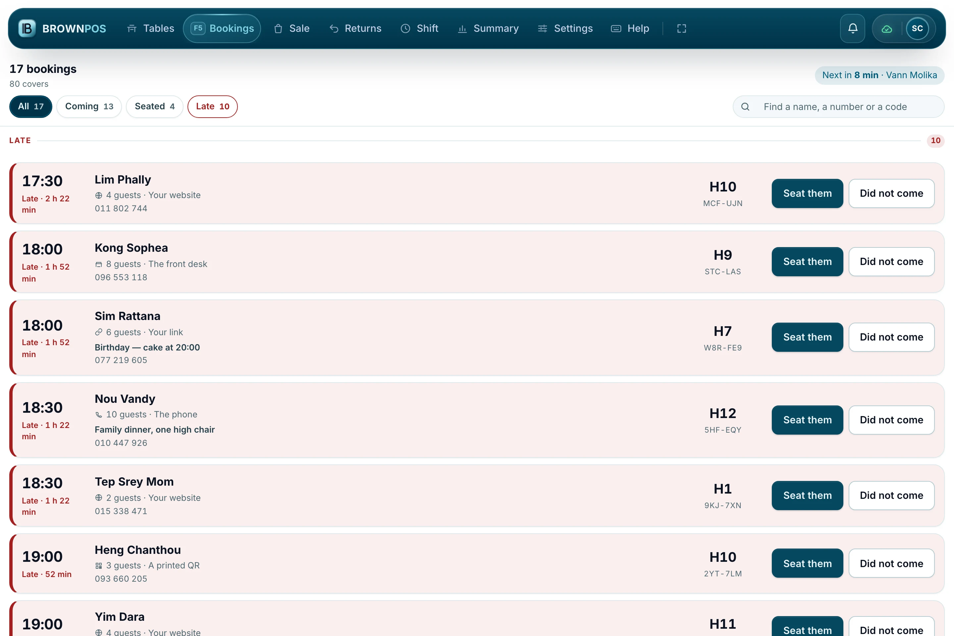Click booking code 2YT-7LM
Image resolution: width=954 pixels, height=636 pixels.
click(x=723, y=573)
